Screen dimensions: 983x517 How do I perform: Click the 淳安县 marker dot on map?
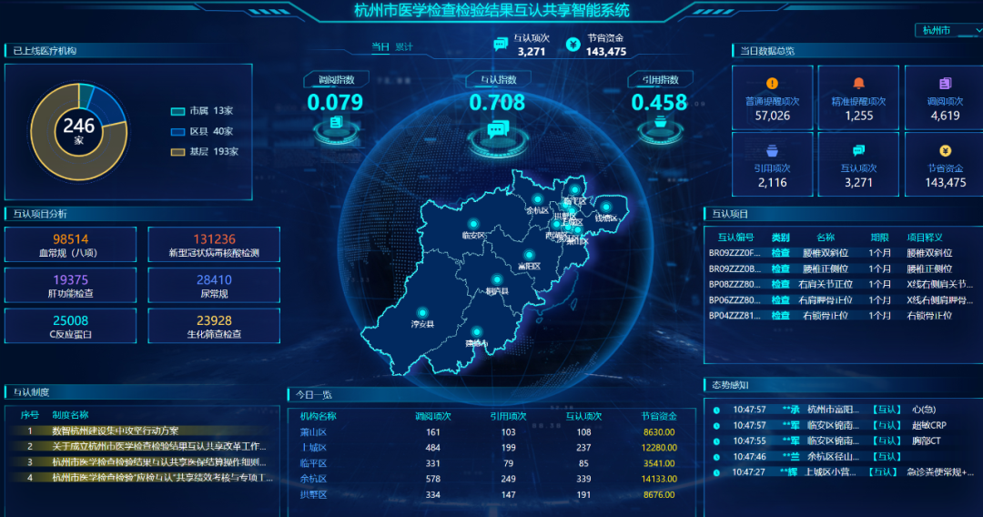tap(424, 310)
